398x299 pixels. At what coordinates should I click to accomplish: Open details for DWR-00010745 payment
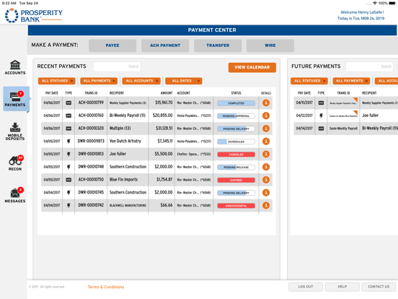pyautogui.click(x=266, y=193)
